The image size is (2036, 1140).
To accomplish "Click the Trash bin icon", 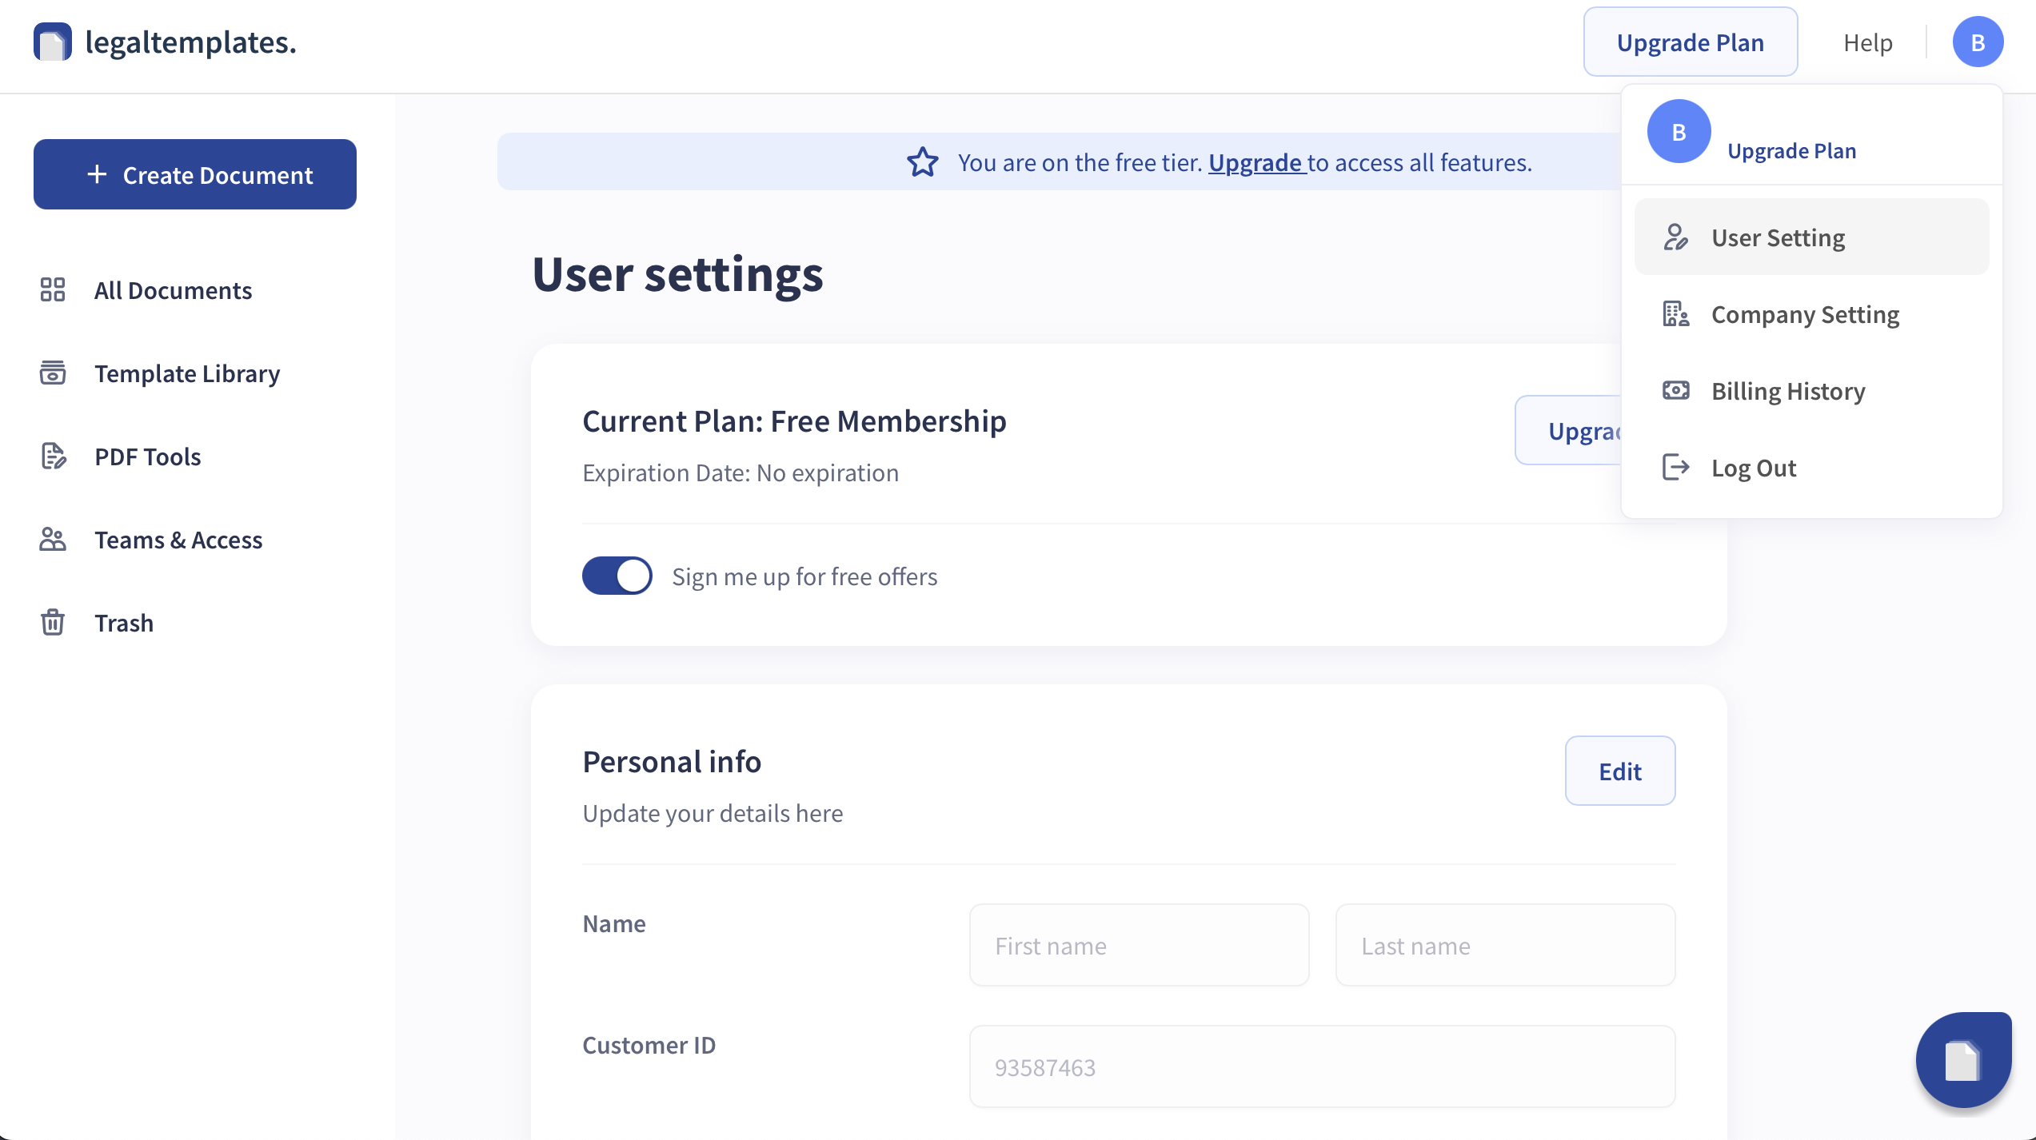I will [x=53, y=623].
